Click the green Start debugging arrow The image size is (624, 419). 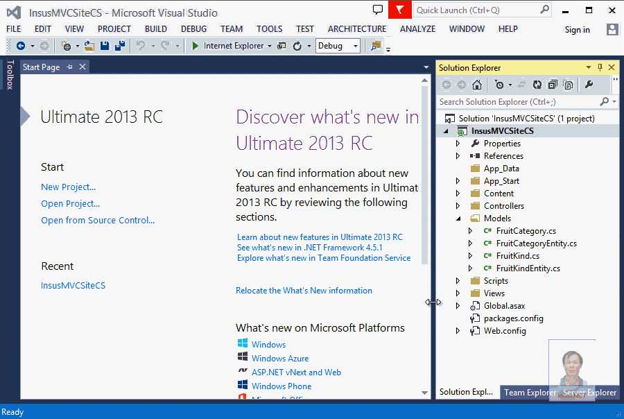[x=196, y=46]
